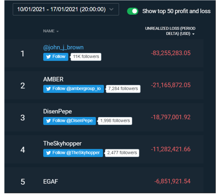Click Follow @ambergroup_io Twitter button
The height and width of the screenshot is (196, 220).
74,89
